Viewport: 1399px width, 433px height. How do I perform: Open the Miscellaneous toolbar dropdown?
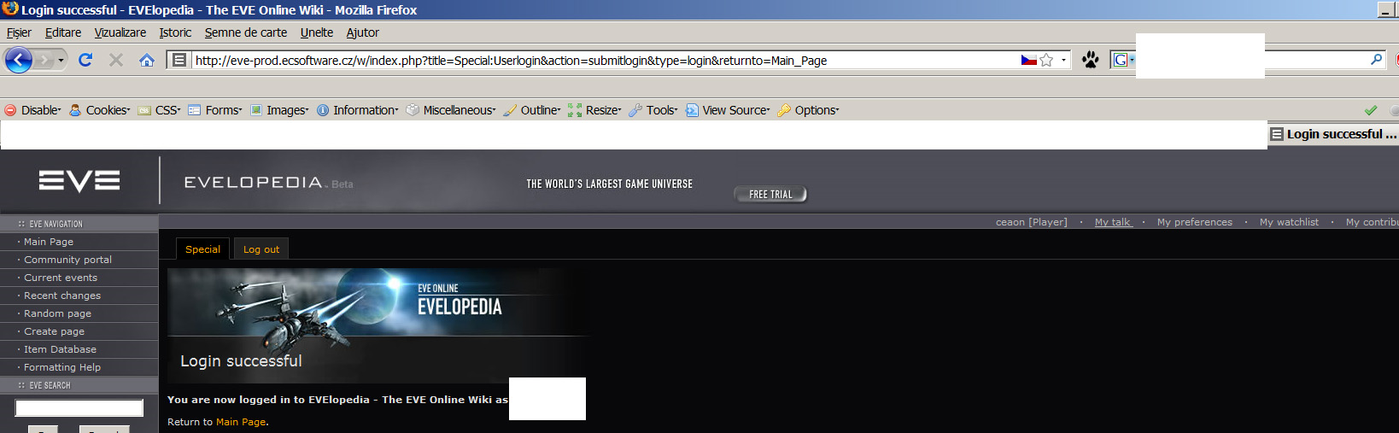(451, 110)
